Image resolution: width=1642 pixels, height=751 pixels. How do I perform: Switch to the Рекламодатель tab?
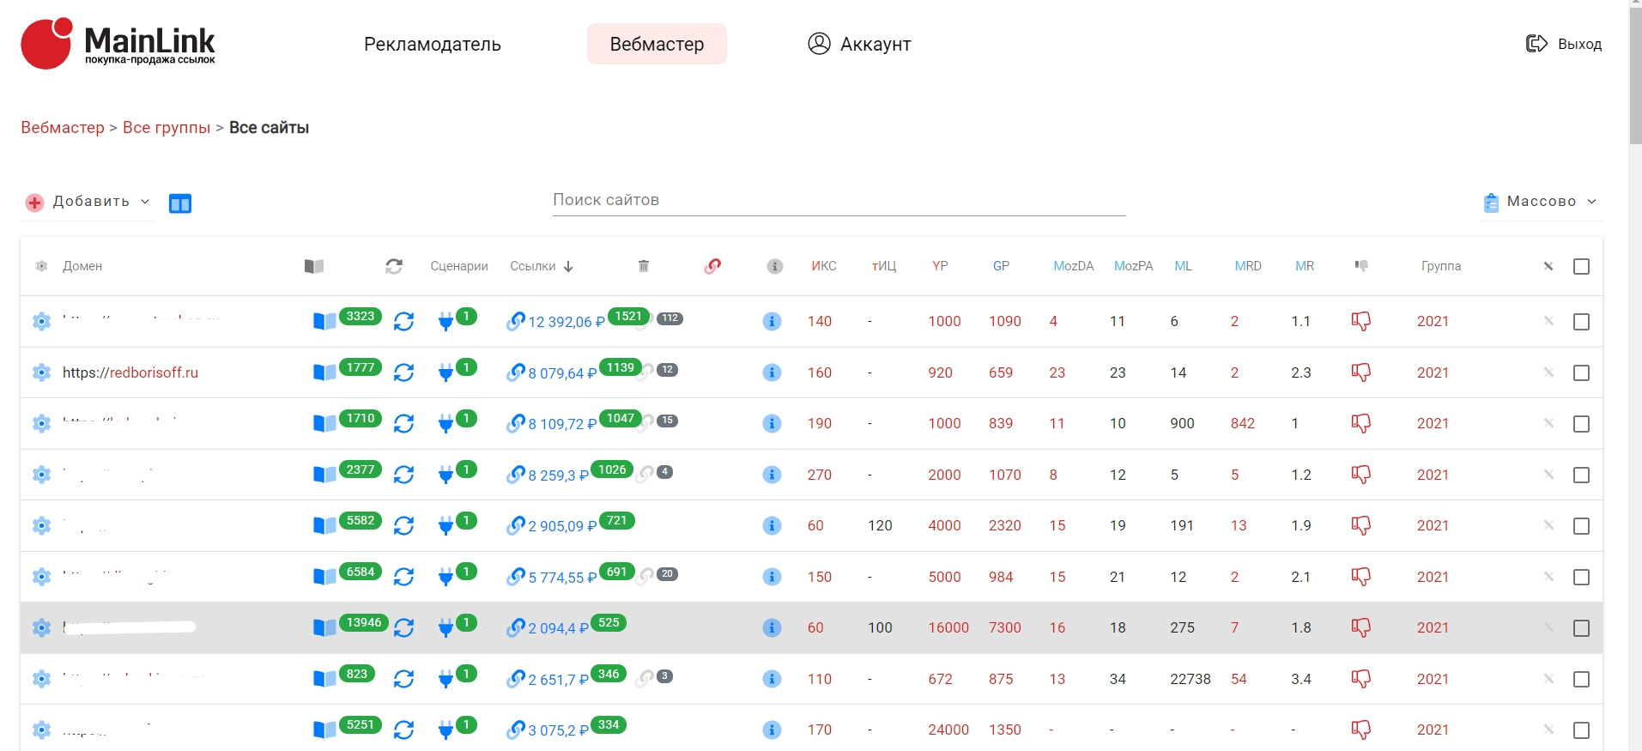(432, 44)
